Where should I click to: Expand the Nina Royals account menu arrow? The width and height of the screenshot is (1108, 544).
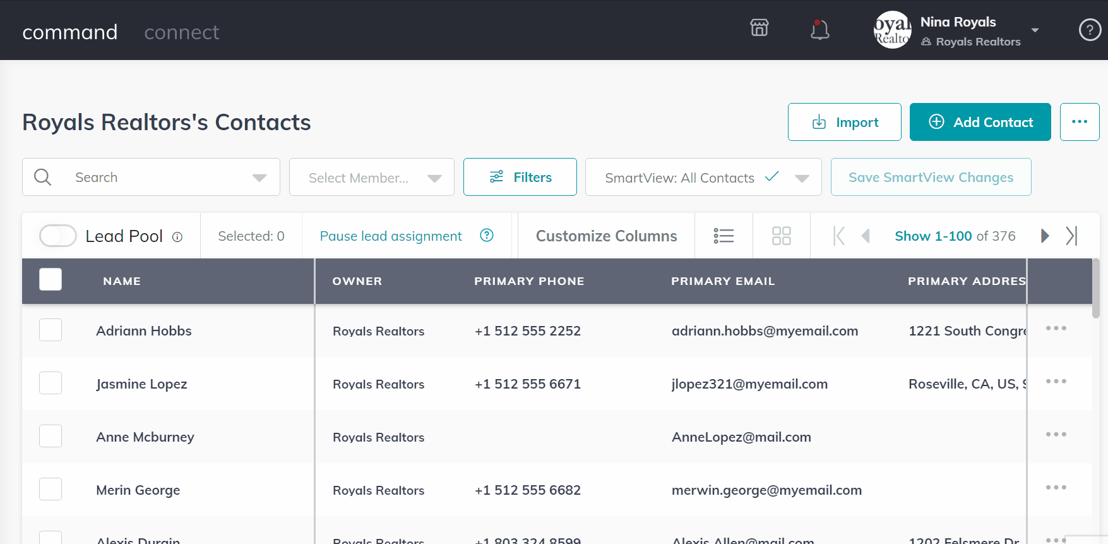coord(1035,30)
